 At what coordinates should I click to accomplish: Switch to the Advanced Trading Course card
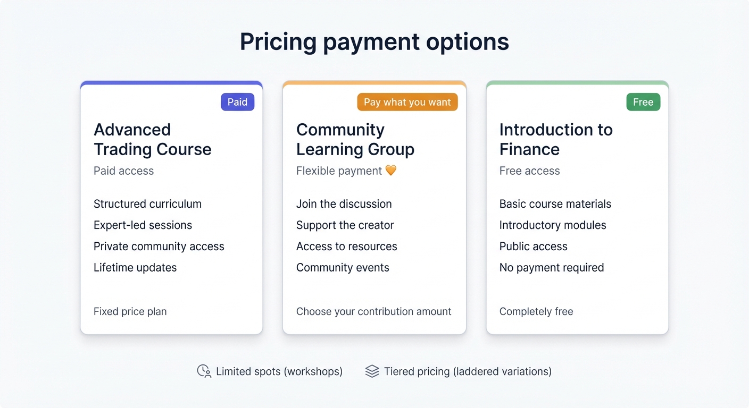pyautogui.click(x=171, y=207)
